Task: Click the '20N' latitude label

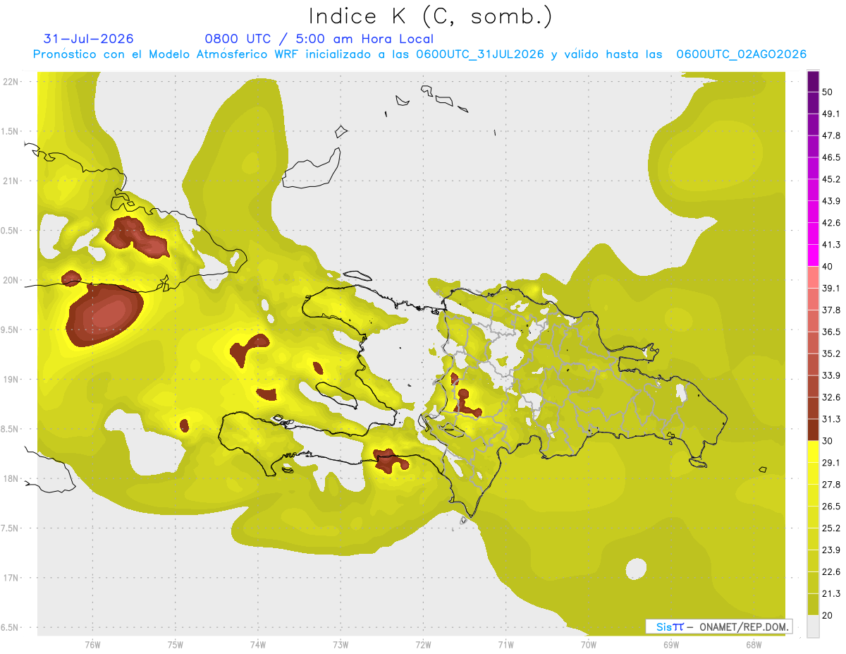Action: (12, 280)
